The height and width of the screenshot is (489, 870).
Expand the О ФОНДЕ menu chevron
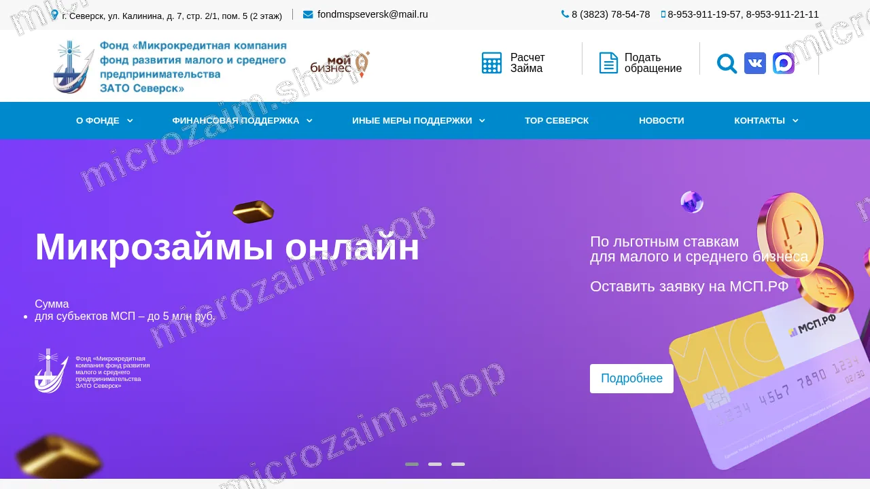point(130,121)
